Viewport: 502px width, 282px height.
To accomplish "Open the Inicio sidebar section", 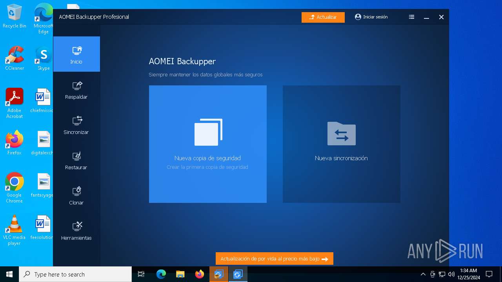I will click(76, 54).
